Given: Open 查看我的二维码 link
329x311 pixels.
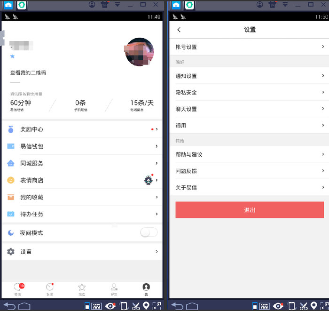Looking at the screenshot, I should pyautogui.click(x=28, y=73).
